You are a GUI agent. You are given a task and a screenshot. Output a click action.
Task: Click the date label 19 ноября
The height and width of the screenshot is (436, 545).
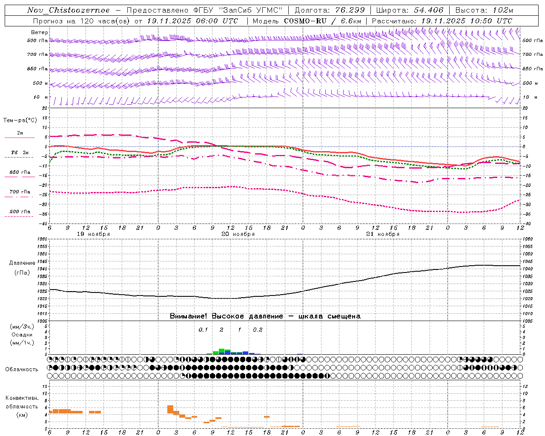pos(93,234)
